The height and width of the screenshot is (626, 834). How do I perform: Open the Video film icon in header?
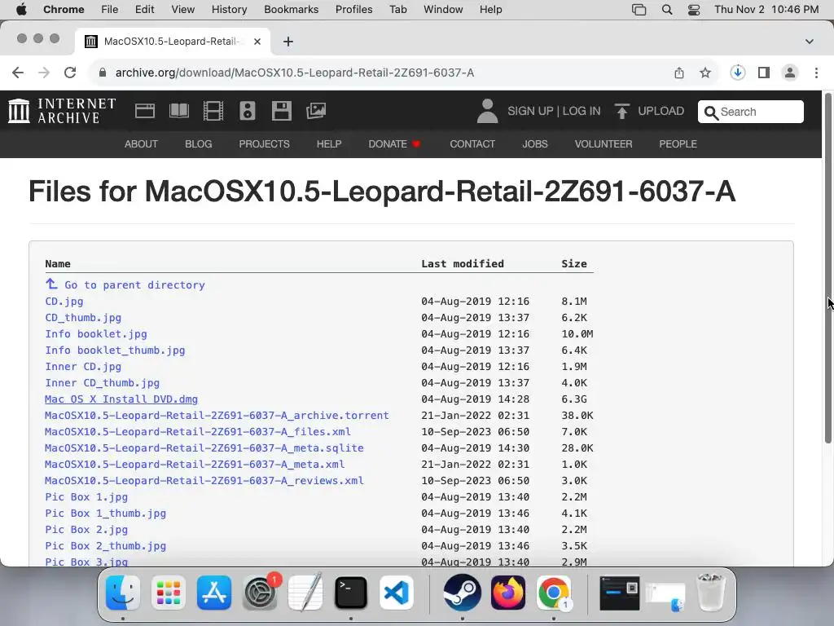click(213, 111)
